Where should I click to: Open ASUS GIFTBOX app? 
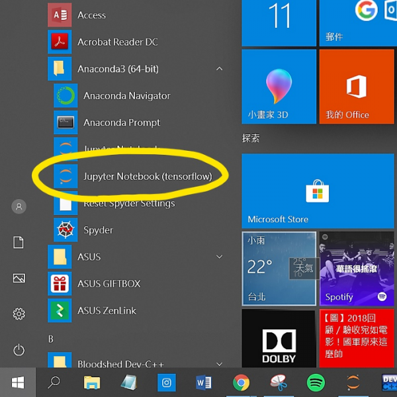[x=109, y=284]
